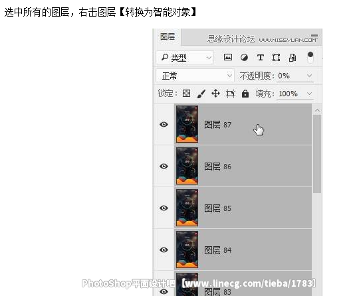Switch to the 图层 tab

pyautogui.click(x=168, y=37)
